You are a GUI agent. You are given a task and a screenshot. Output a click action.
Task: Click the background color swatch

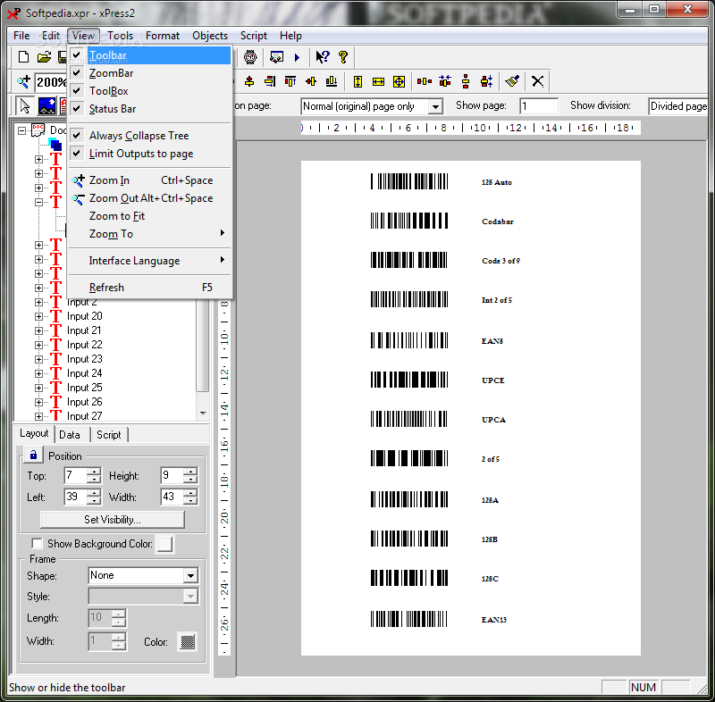[x=164, y=543]
